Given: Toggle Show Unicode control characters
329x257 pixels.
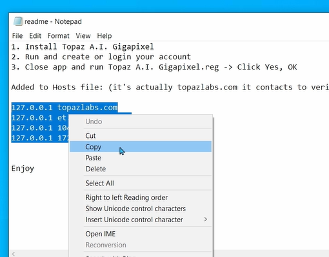Looking at the screenshot, I should click(x=141, y=209).
